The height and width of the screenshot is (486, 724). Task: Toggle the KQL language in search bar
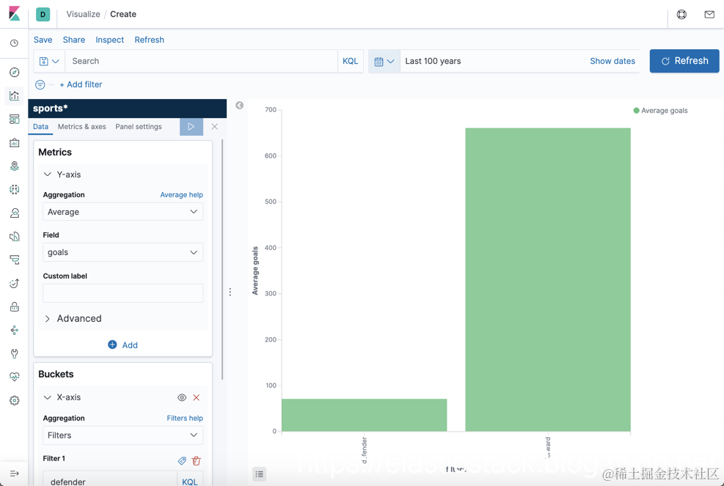point(351,61)
